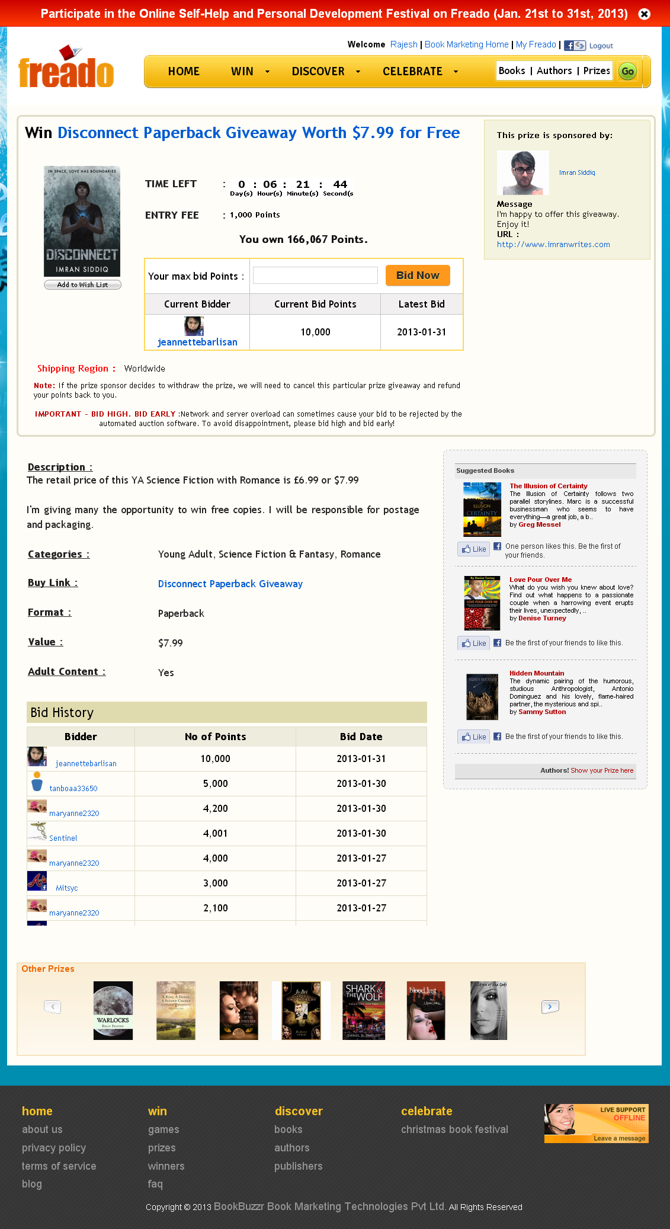Click the Facebook connect icon near Logout
The image size is (670, 1229).
[x=574, y=46]
